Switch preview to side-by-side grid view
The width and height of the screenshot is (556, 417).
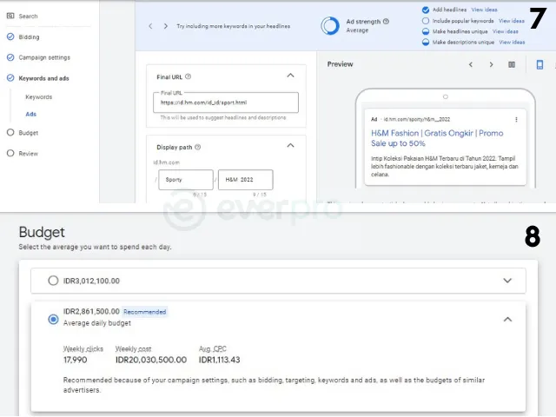pyautogui.click(x=512, y=64)
